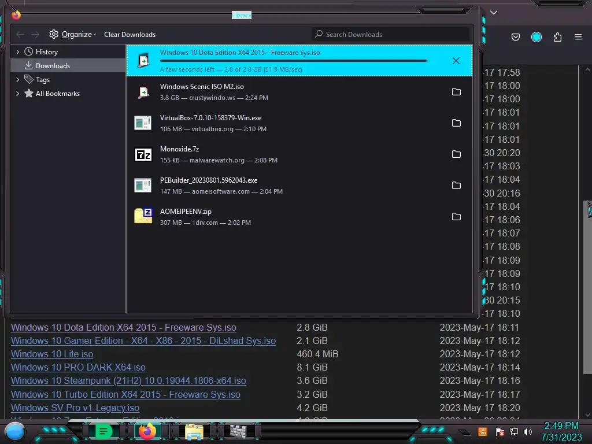Select Windows Scenic ISO M2.iso download entry
The width and height of the screenshot is (592, 444).
[x=299, y=92]
